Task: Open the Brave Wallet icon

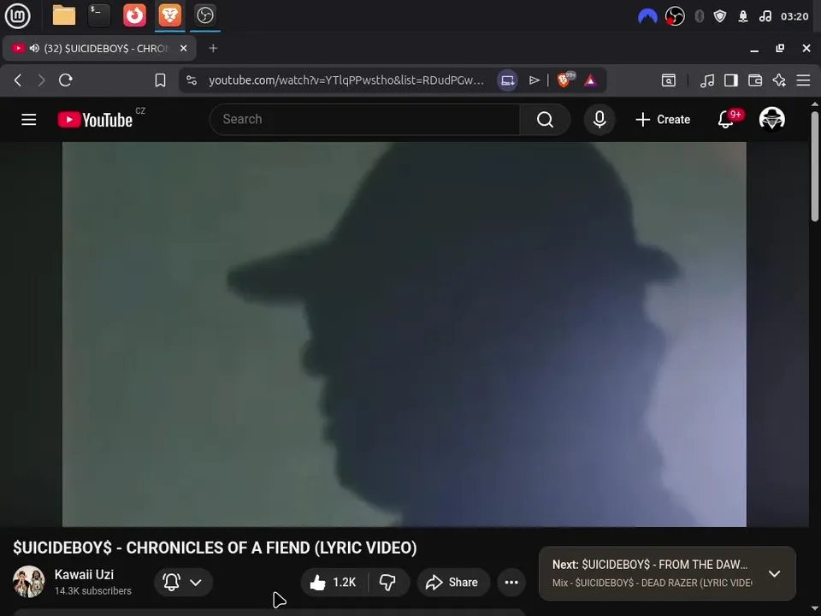Action: tap(755, 80)
